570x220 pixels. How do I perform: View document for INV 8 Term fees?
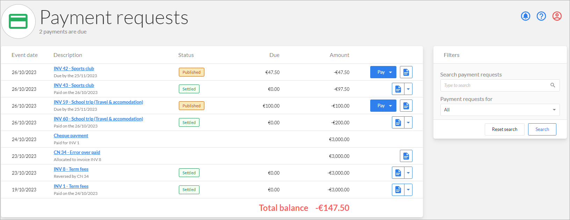[398, 173]
